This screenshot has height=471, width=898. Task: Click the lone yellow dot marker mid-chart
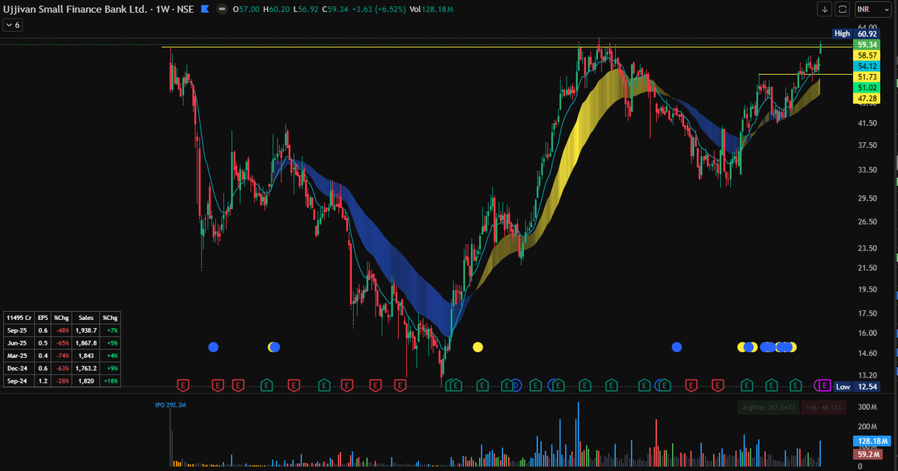click(x=477, y=347)
